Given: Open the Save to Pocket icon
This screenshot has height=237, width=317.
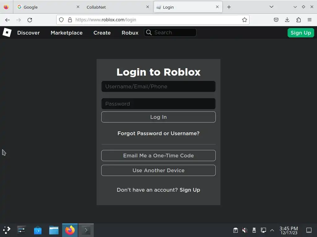Looking at the screenshot, I should point(276,20).
